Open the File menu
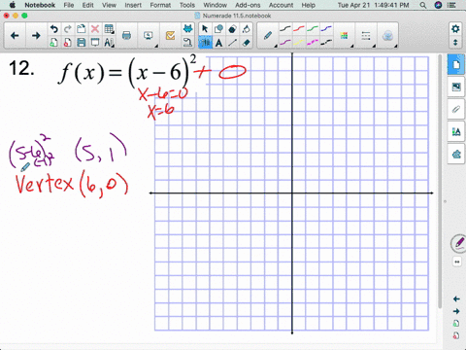 tap(69, 5)
